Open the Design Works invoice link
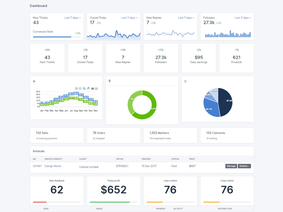Screen dimensions: 283x212 tap(53, 166)
